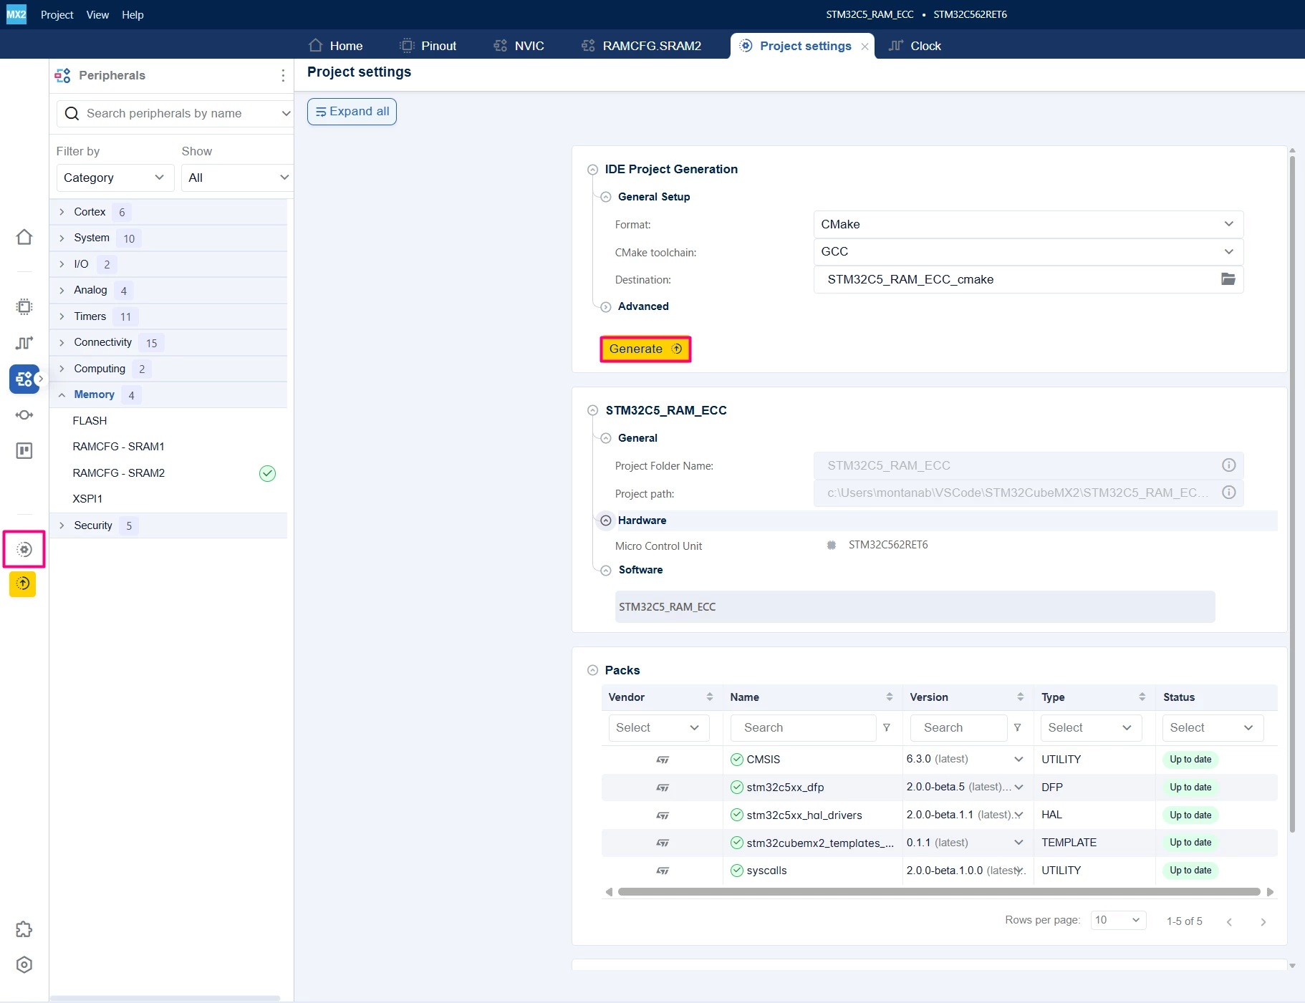Viewport: 1305px width, 1003px height.
Task: Expand the Advanced setup section
Action: (606, 306)
